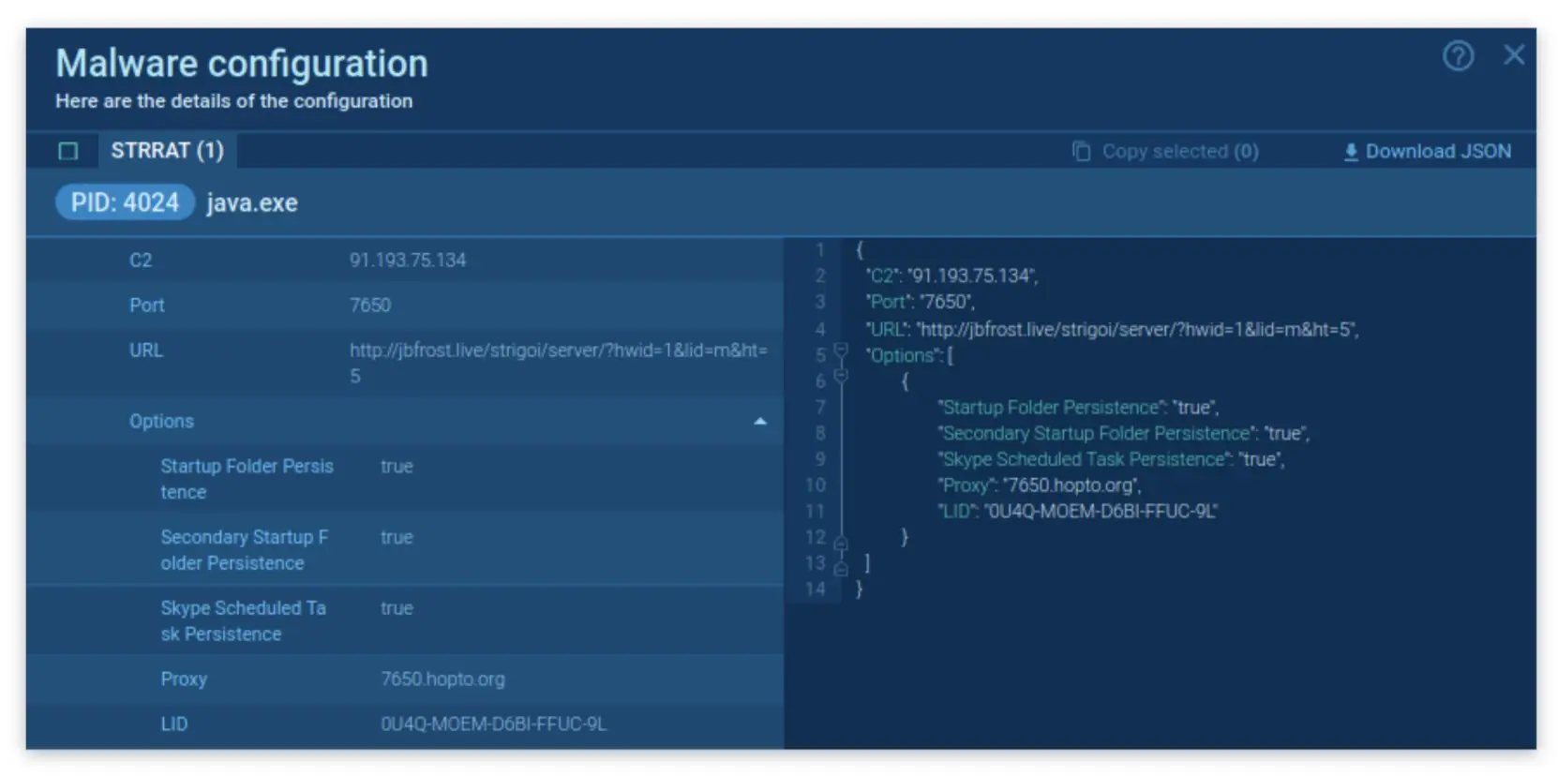Click the Download JSON arrow icon
This screenshot has width=1558, height=776.
click(1350, 152)
